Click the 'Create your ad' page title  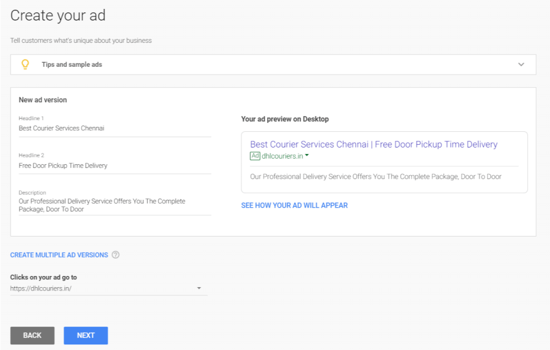pos(58,16)
